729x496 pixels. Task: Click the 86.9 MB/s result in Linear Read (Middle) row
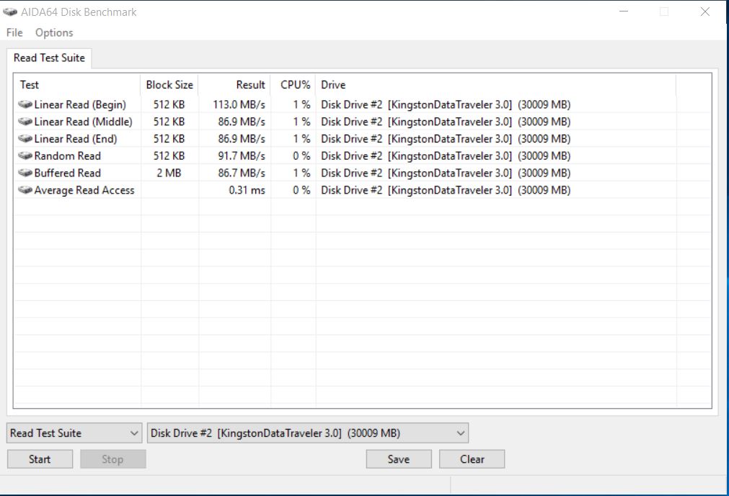242,122
